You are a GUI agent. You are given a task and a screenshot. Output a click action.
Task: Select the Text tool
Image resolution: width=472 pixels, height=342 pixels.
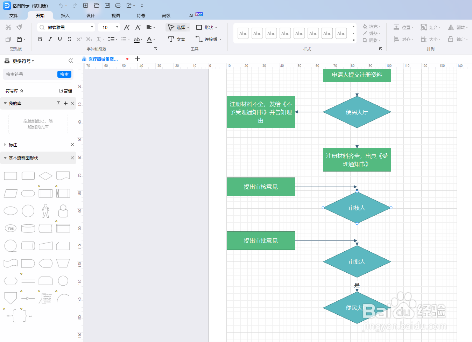tap(177, 39)
